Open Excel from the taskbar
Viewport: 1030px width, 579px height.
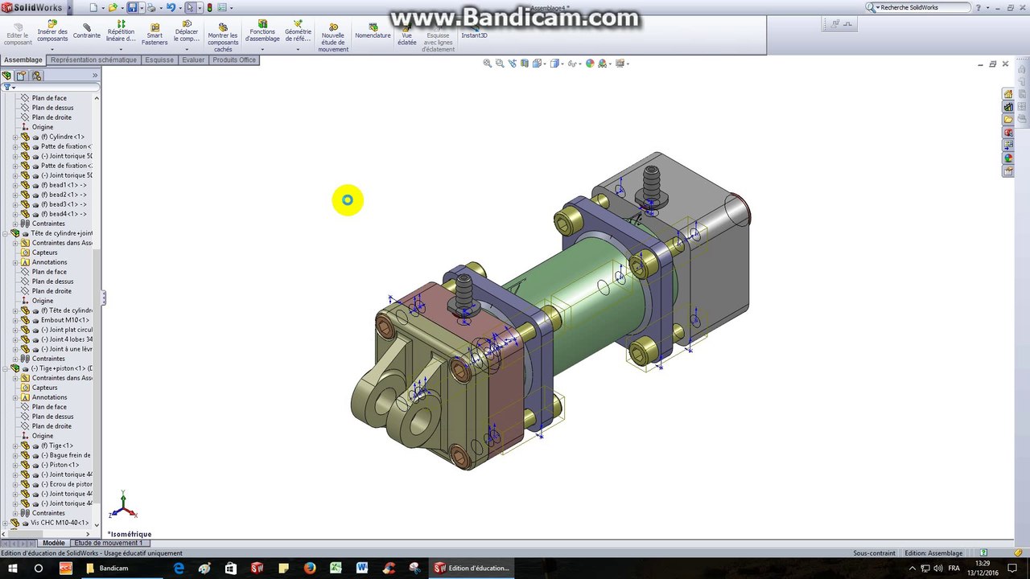(x=336, y=568)
